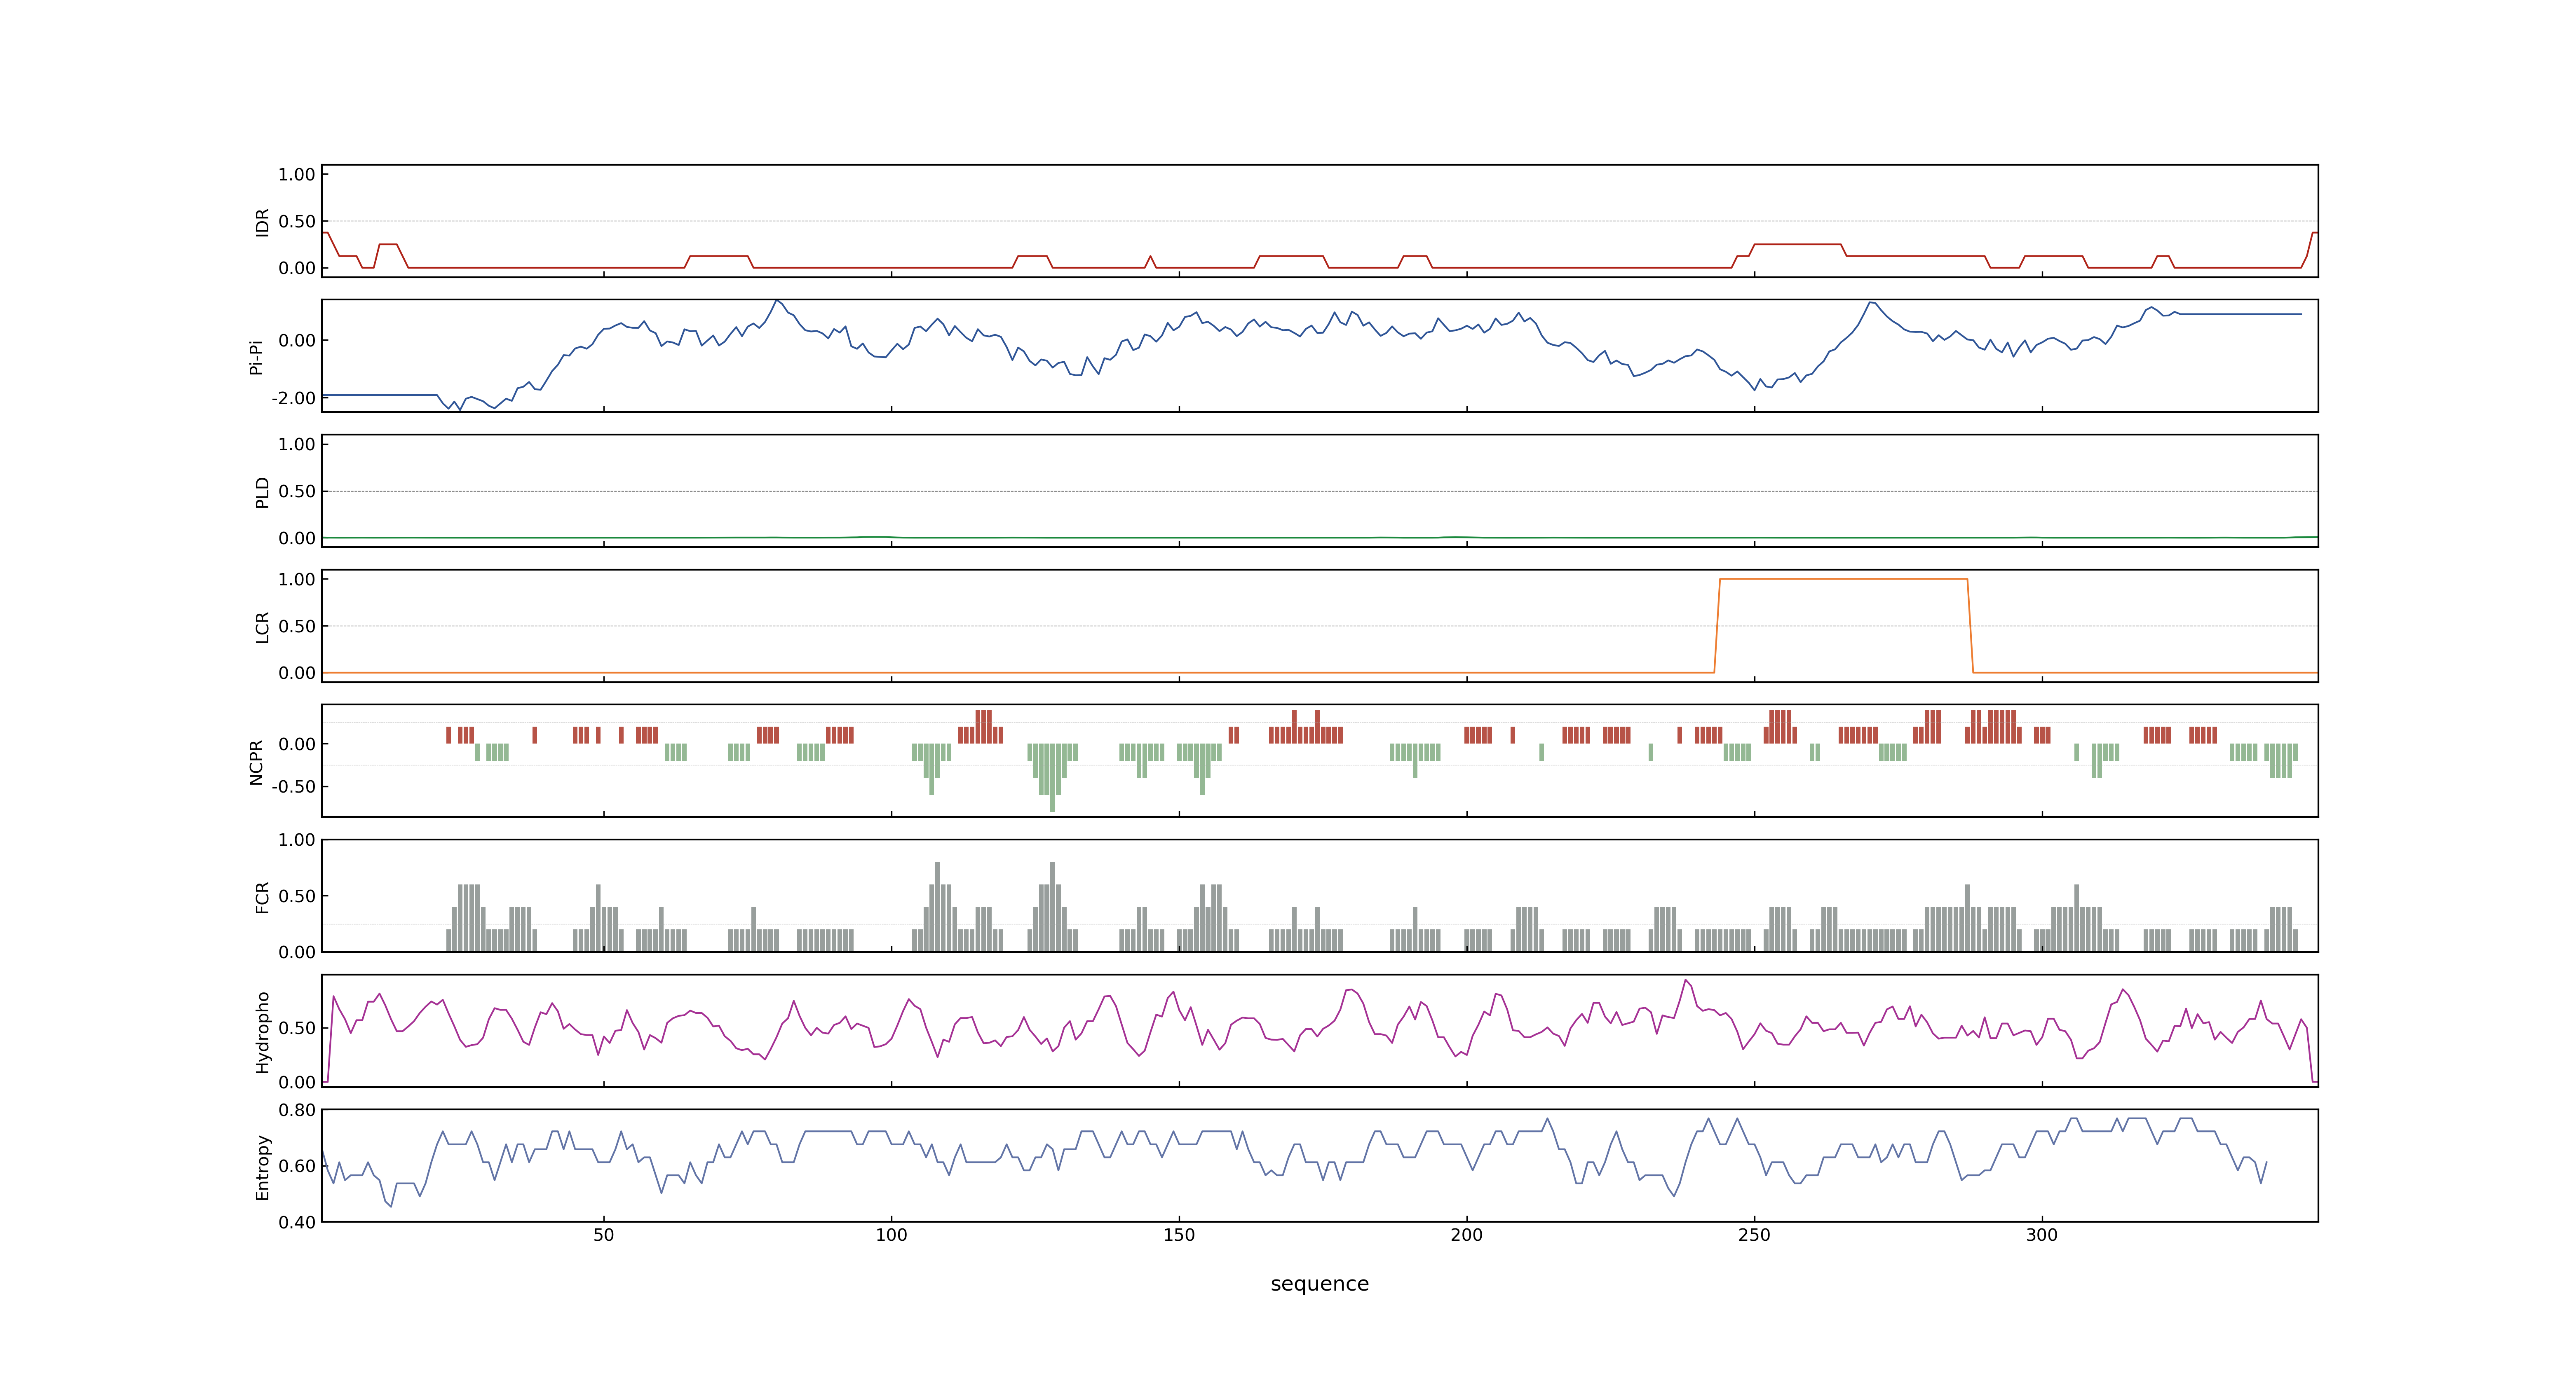Click the LCR y-axis label

click(262, 627)
